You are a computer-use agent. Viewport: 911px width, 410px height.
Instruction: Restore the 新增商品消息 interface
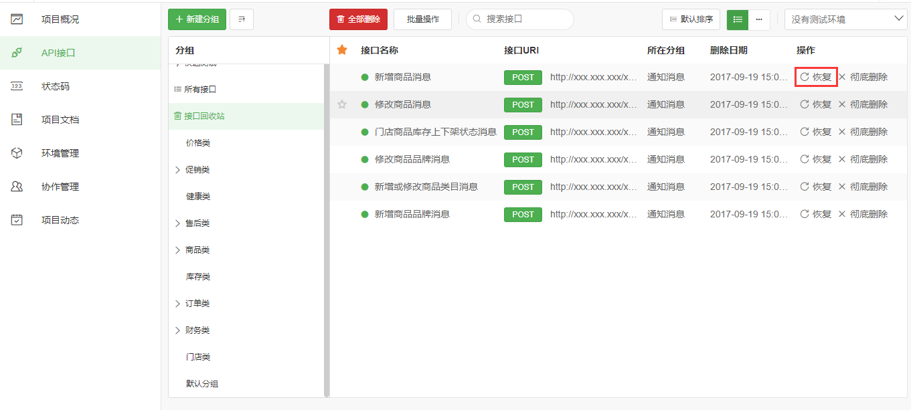tap(816, 77)
